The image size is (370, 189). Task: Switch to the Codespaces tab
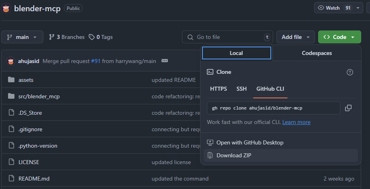tap(317, 53)
